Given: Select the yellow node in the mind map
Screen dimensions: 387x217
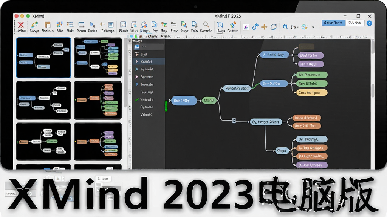Looking at the screenshot, I should click(312, 93).
